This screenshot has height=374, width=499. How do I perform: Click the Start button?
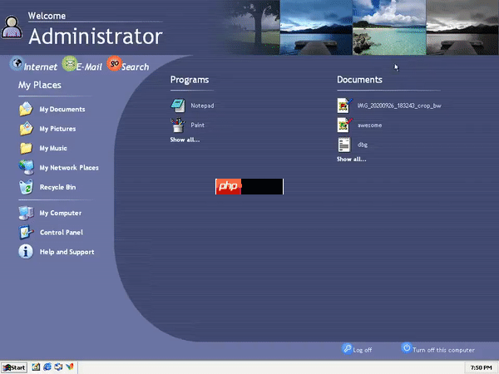point(14,367)
